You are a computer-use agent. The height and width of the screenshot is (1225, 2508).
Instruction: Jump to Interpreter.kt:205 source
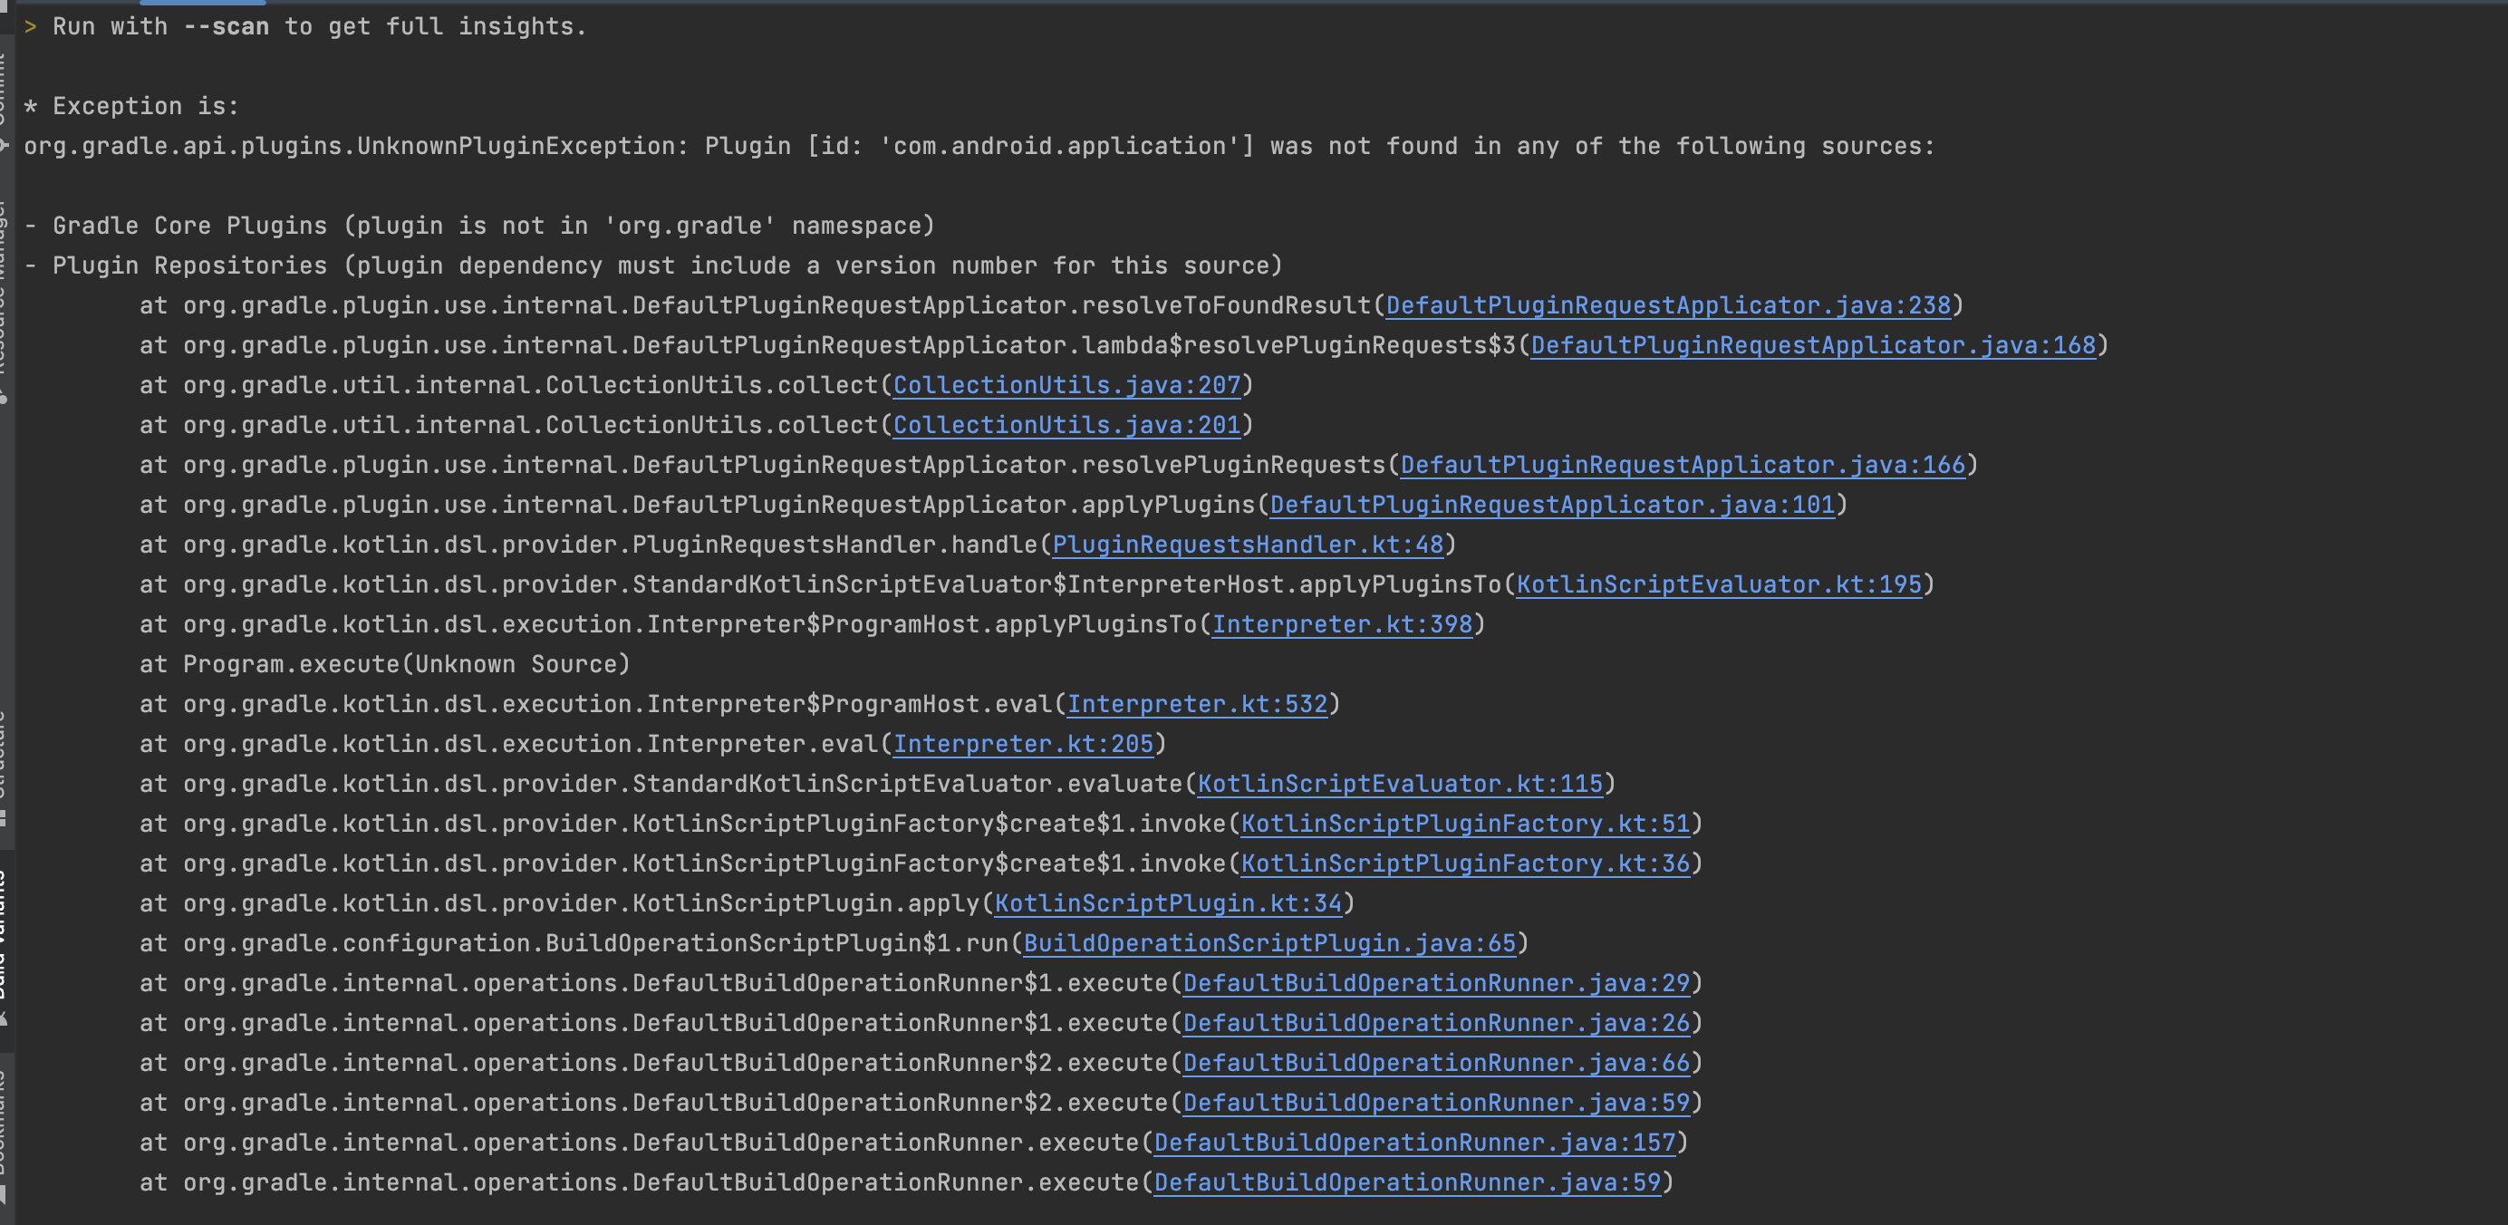click(x=1023, y=745)
